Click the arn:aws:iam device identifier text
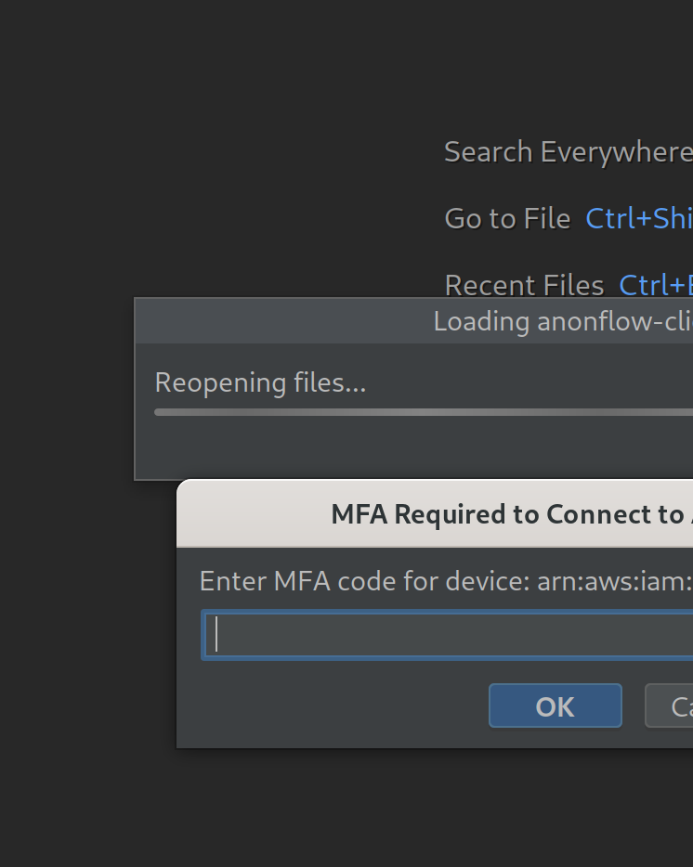693x867 pixels. 613,581
